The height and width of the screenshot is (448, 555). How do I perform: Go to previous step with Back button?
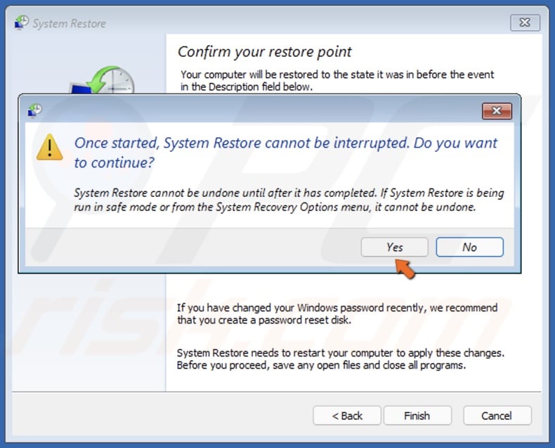pyautogui.click(x=347, y=416)
